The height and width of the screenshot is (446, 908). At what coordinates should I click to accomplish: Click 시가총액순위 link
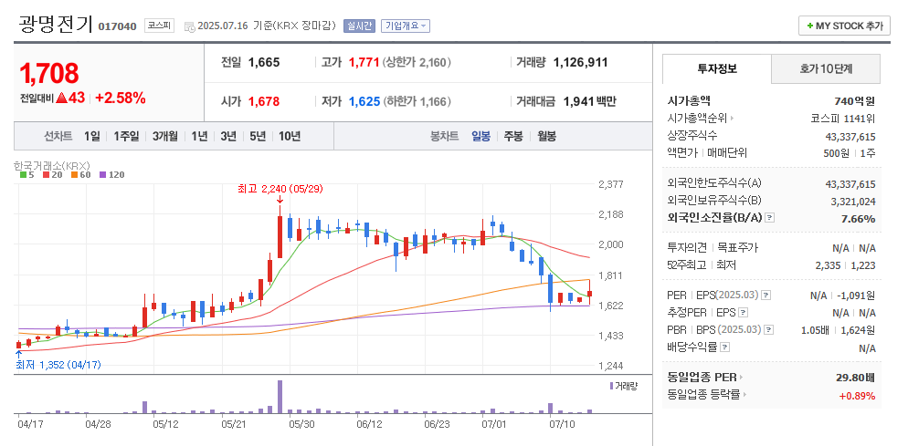click(698, 119)
